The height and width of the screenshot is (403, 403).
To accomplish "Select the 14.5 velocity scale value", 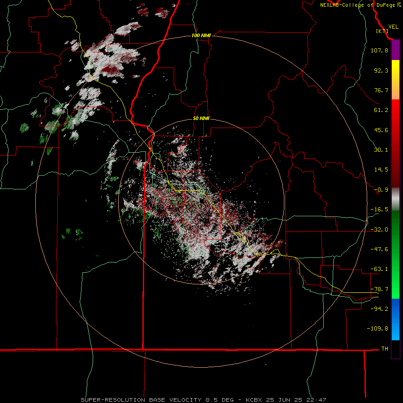I will click(381, 170).
